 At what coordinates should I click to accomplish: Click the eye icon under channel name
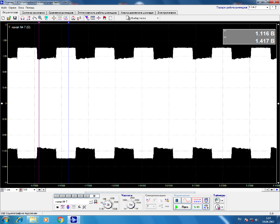tap(57, 207)
